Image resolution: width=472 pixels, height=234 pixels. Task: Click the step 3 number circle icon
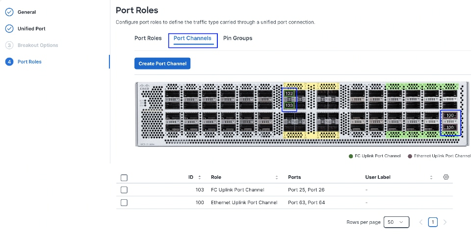pos(9,45)
